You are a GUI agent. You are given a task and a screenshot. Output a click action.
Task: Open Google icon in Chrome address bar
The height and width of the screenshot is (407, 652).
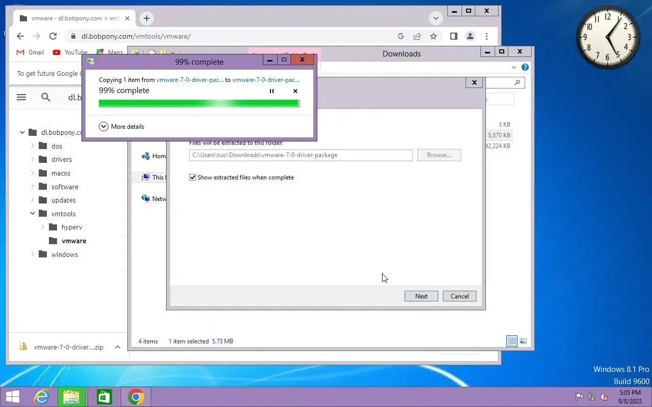tap(401, 36)
